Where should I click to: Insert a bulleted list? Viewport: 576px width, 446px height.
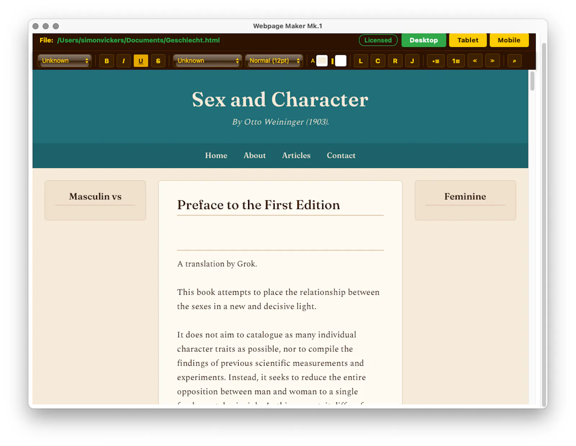coord(436,61)
